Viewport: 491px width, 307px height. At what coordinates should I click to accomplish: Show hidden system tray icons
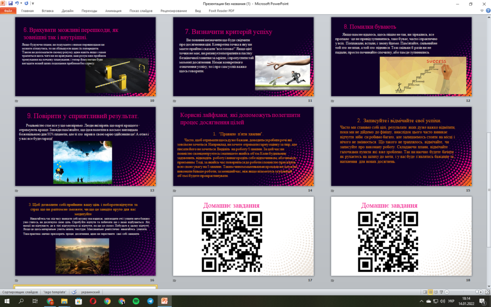coord(422,301)
